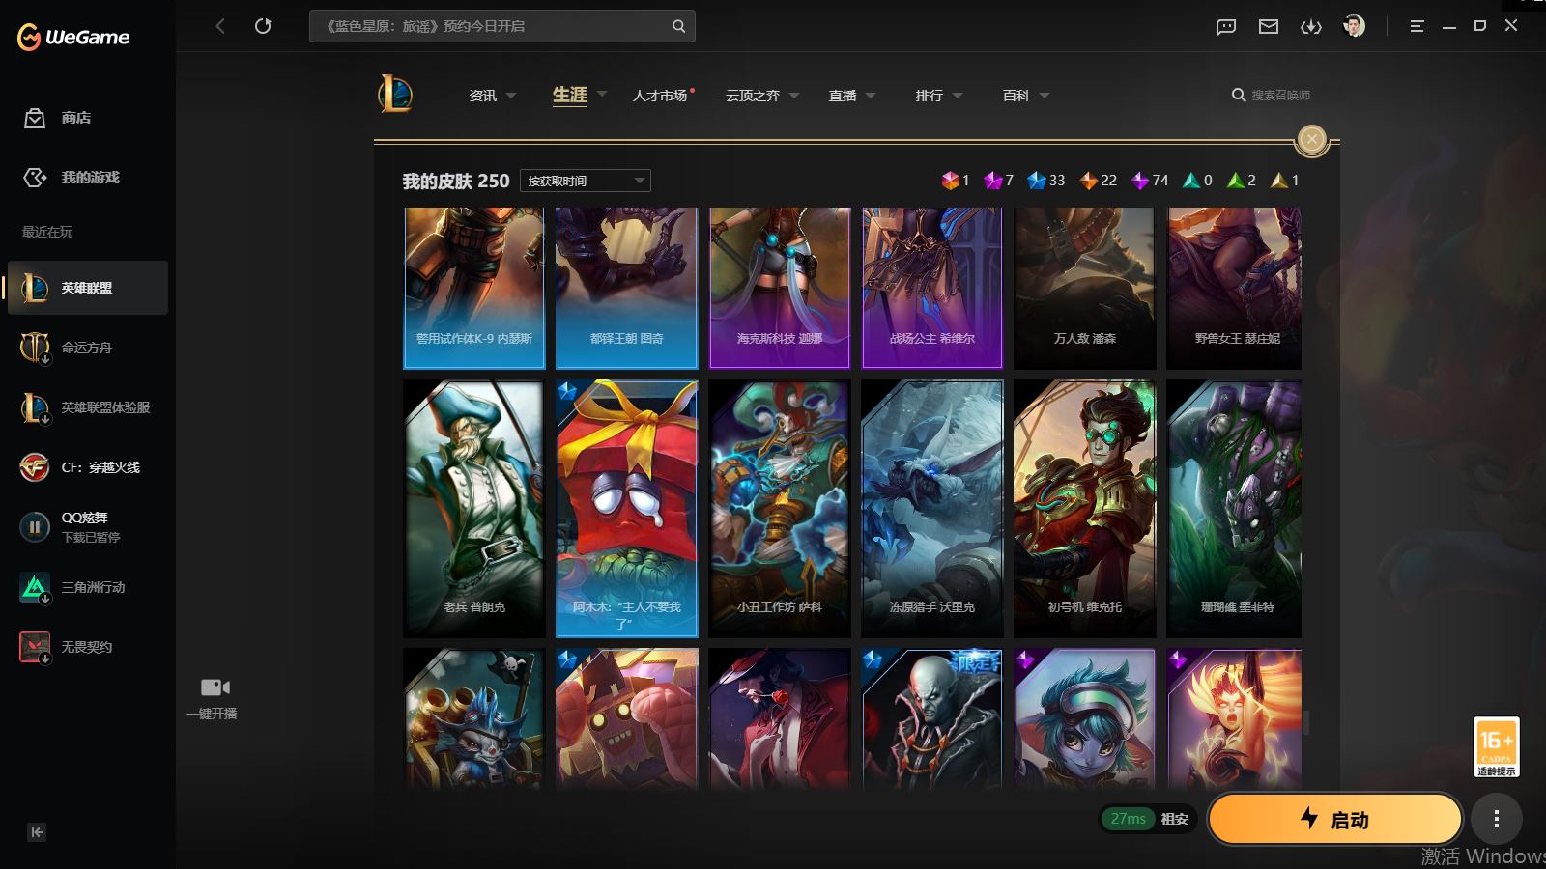Screen dimensions: 1546x869
Task: Expand the 生涯 dropdown arrow
Action: coord(602,95)
